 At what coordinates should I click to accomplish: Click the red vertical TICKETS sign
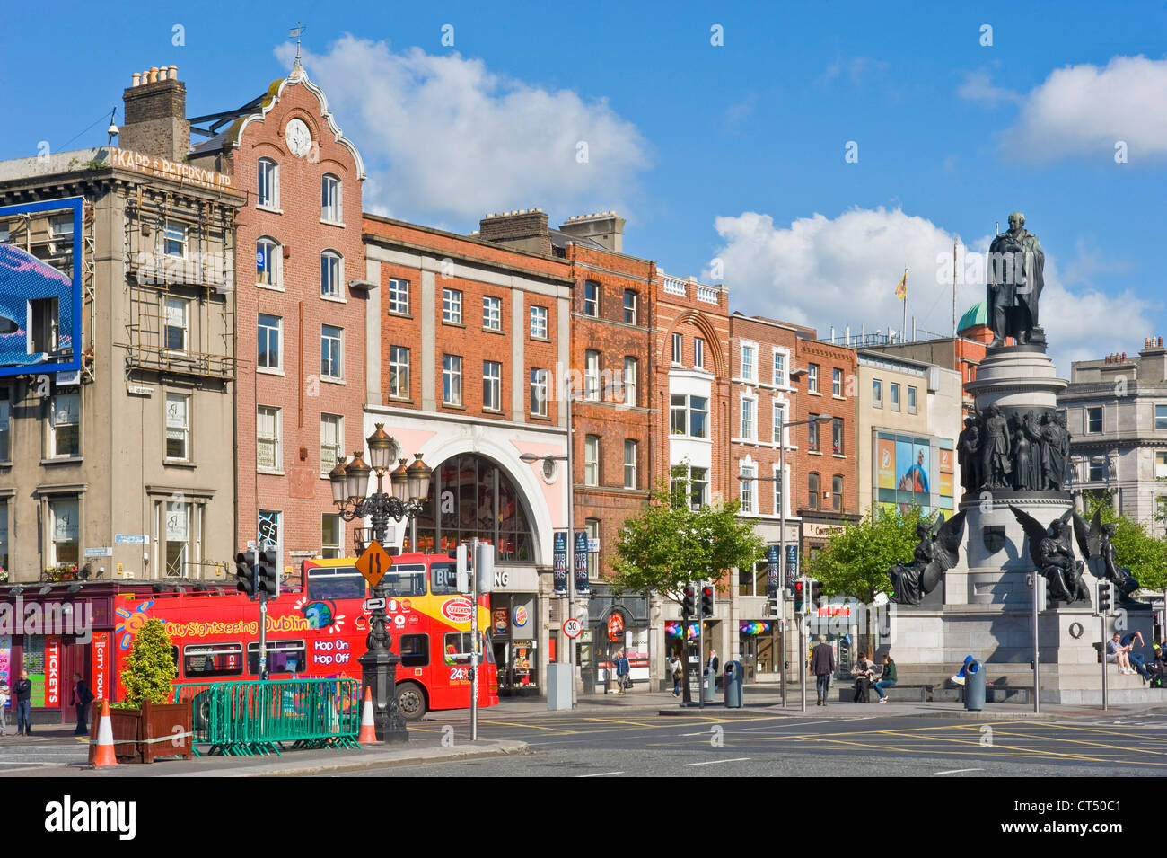[52, 671]
